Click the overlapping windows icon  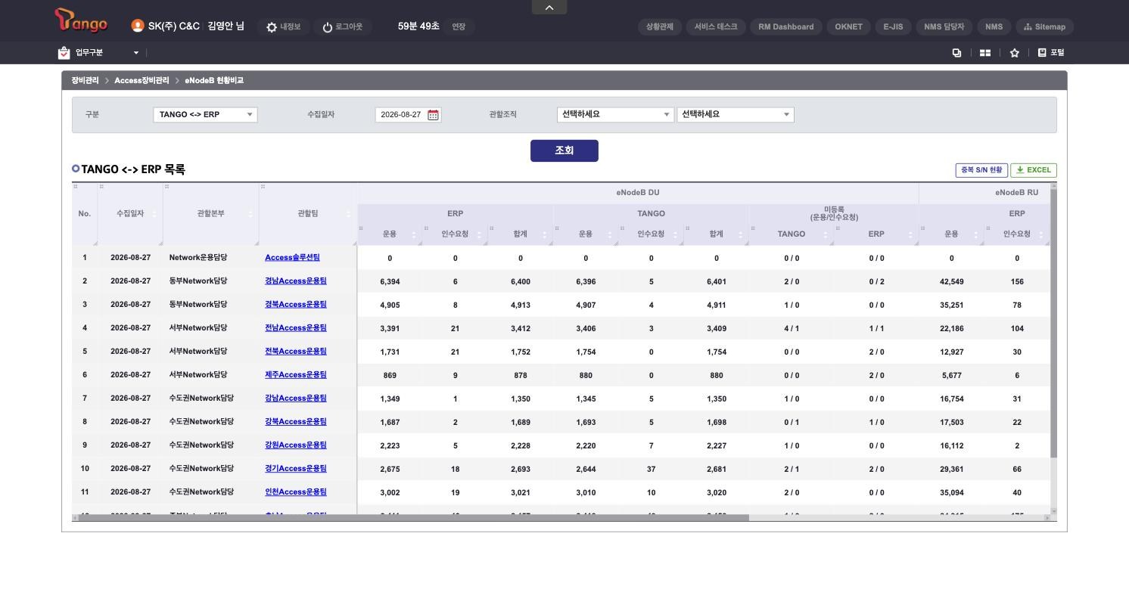[956, 53]
